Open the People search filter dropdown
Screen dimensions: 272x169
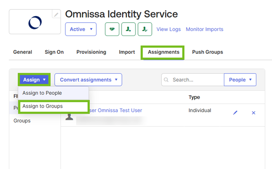[240, 80]
